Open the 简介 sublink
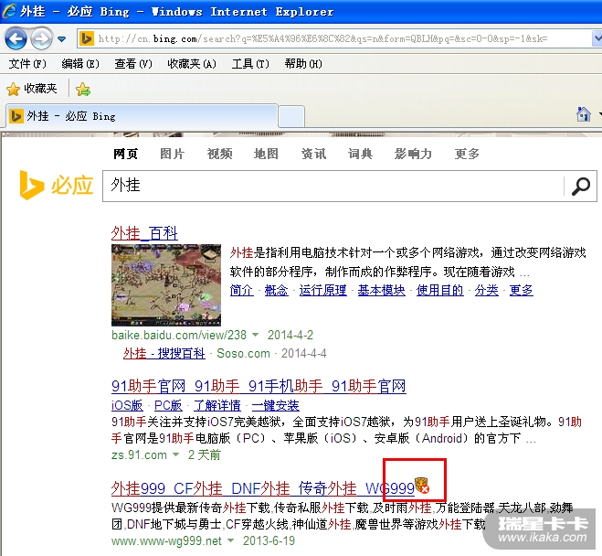This screenshot has height=556, width=602. point(242,290)
